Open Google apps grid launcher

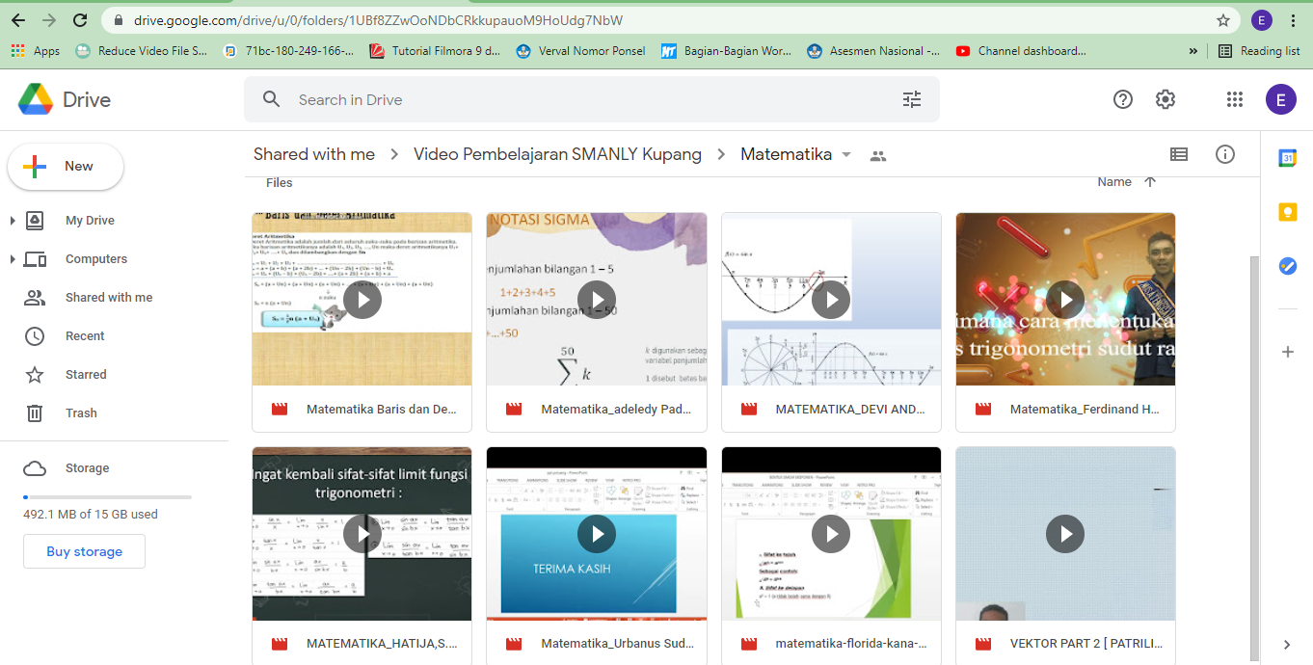(x=1234, y=99)
